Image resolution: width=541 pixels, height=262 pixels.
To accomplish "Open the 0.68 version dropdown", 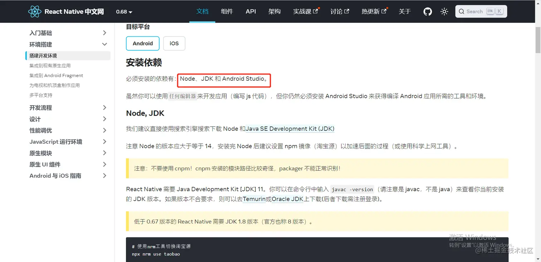I will point(123,11).
